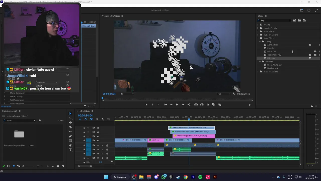Step back one frame in Program monitor
321x181 pixels.
[x=171, y=105]
